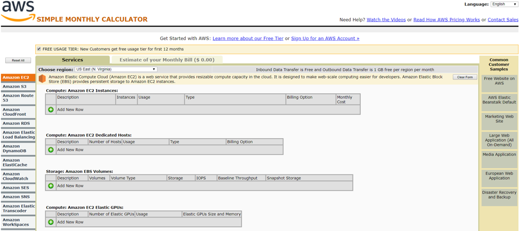520x231 pixels.
Task: Click the orange Amazon EC2 service icon
Action: pyautogui.click(x=42, y=79)
